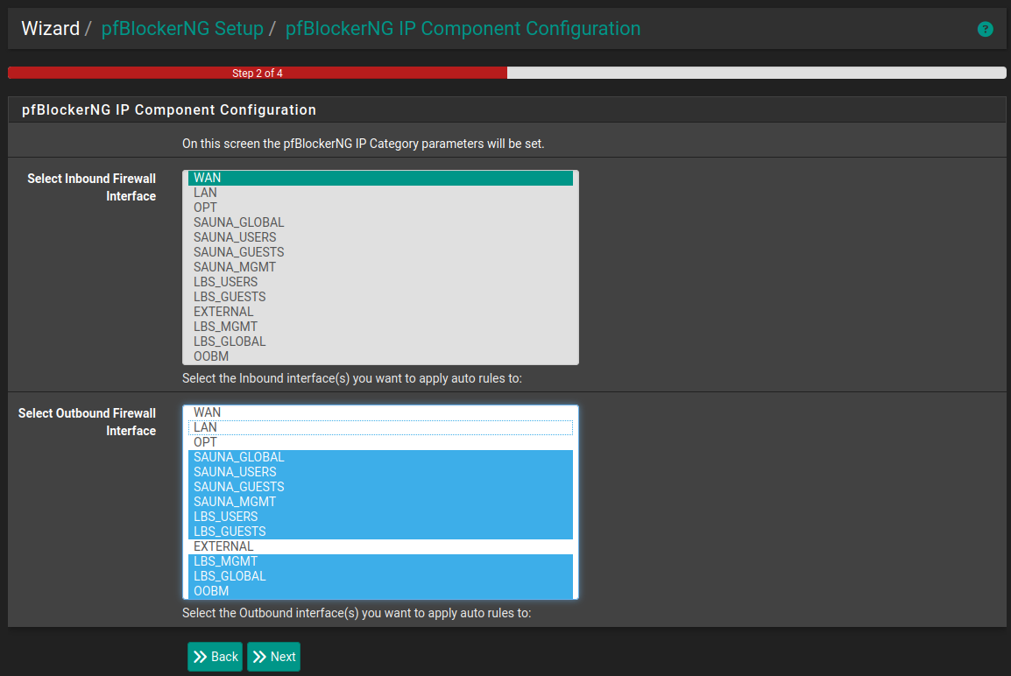Select LAN in Inbound interface list
The image size is (1011, 676).
[x=380, y=193]
